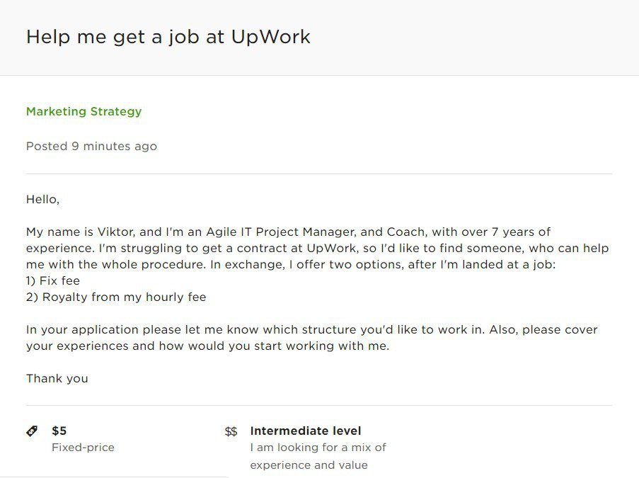639x478 pixels.
Task: Click the price tag icon beside $5
Action: click(x=32, y=431)
